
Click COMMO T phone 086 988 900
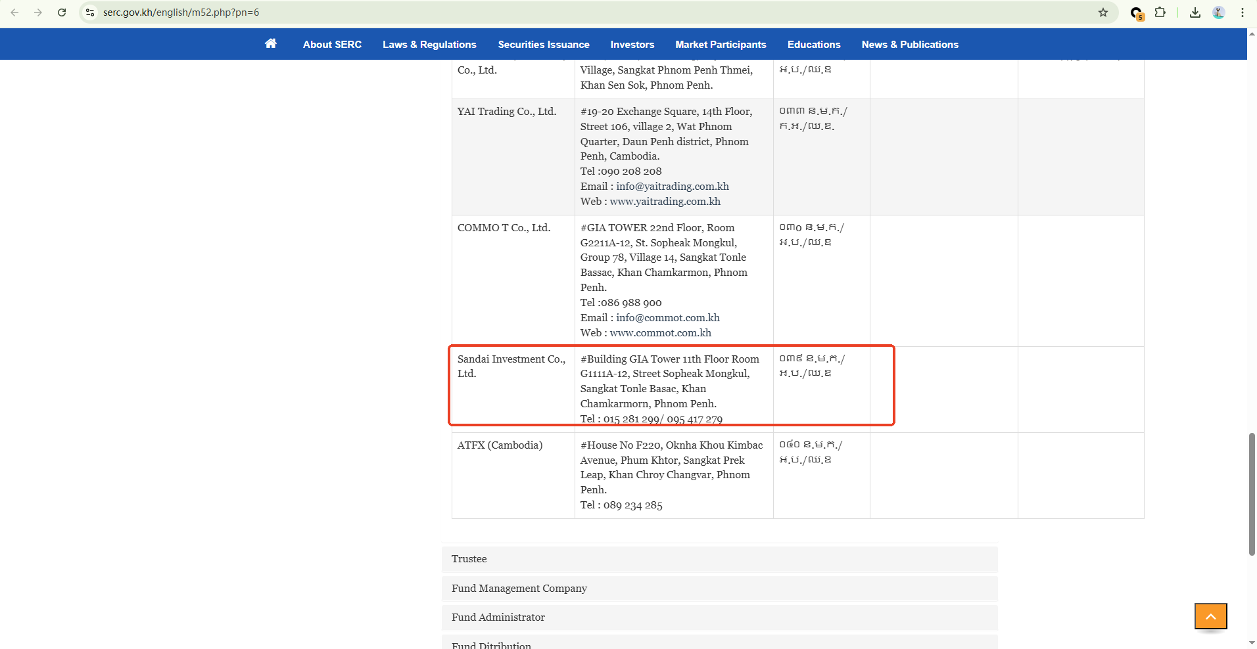(631, 303)
